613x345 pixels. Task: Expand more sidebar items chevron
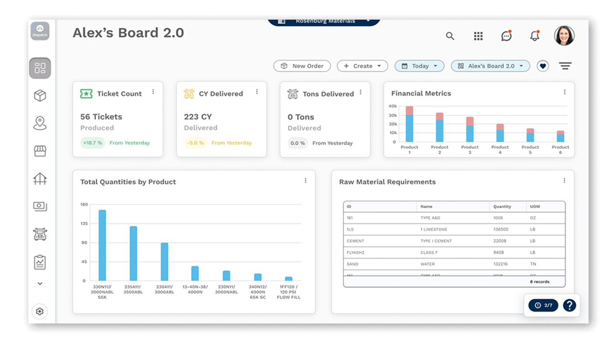(40, 283)
